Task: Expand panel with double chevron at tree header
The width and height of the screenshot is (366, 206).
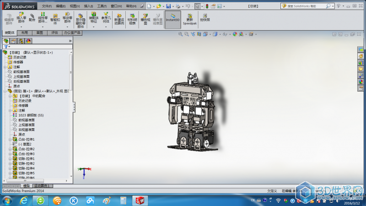Action: tap(70, 41)
